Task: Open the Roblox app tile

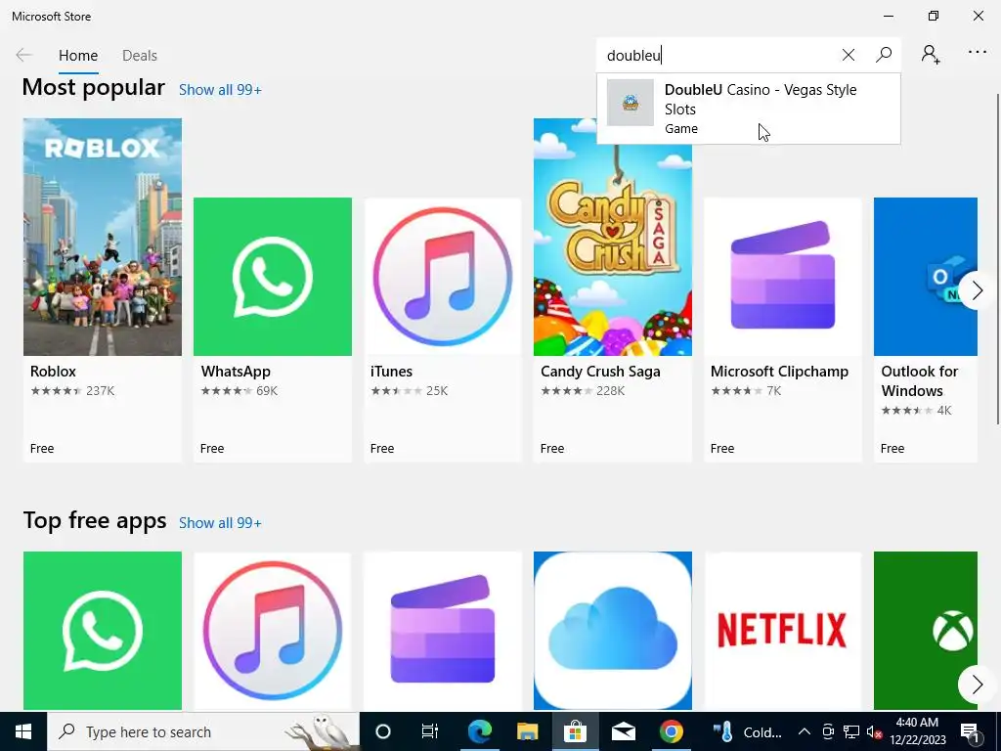Action: coord(102,289)
